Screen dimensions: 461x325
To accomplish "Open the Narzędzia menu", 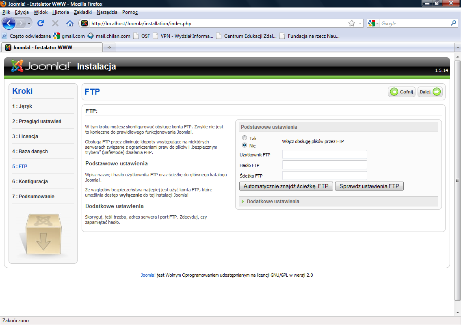I will [x=107, y=12].
